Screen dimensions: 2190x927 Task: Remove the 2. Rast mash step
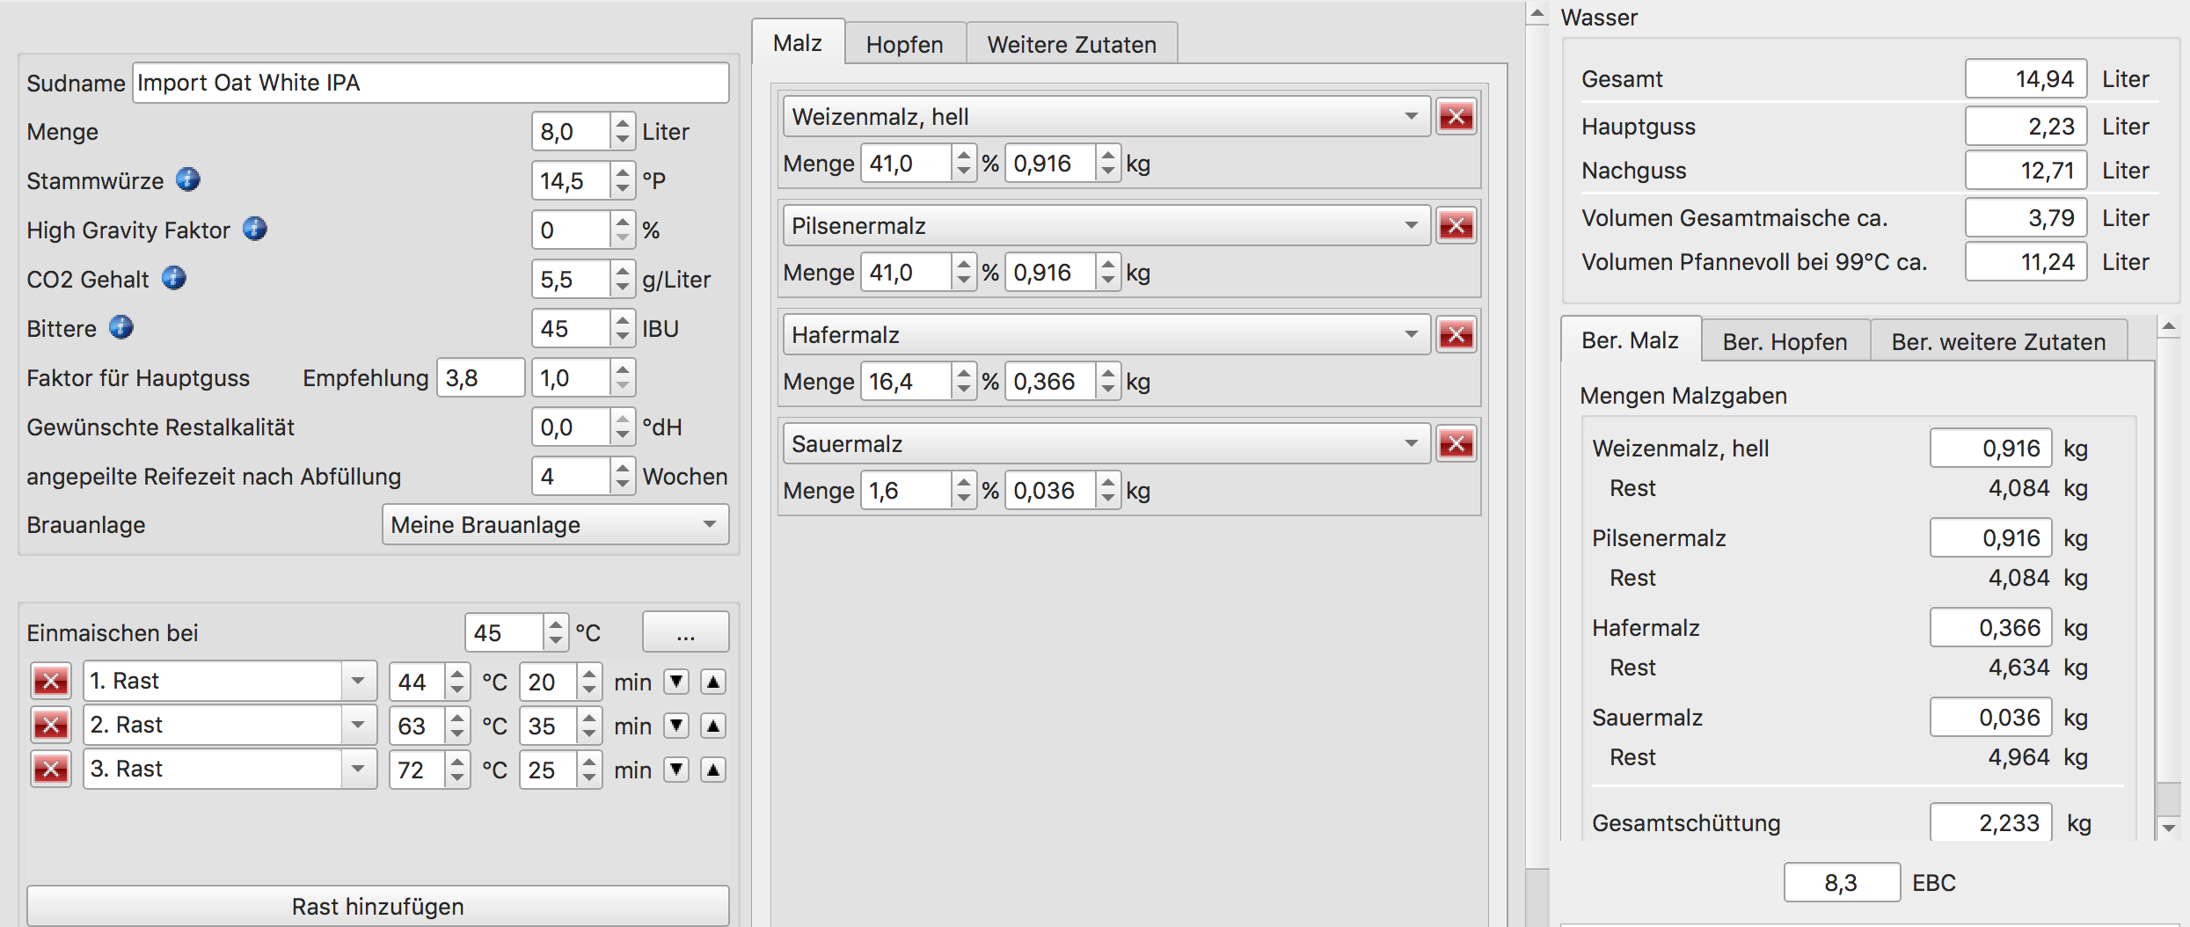coord(51,725)
